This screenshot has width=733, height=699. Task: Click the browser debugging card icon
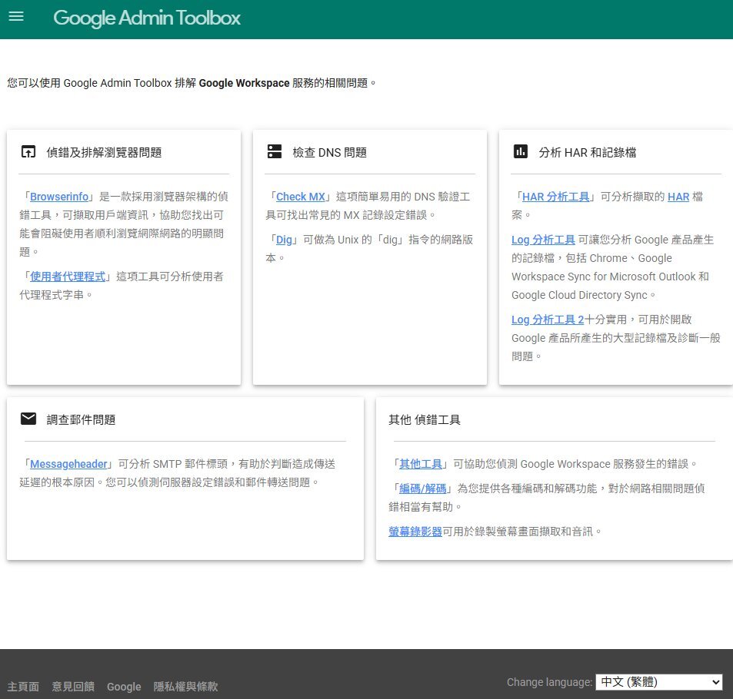point(28,151)
